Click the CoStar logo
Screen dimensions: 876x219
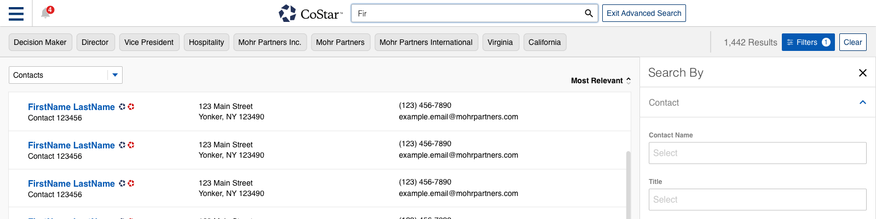click(310, 13)
